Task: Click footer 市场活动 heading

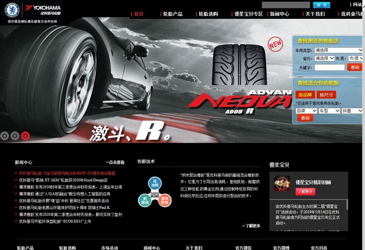Action: pyautogui.click(x=110, y=248)
